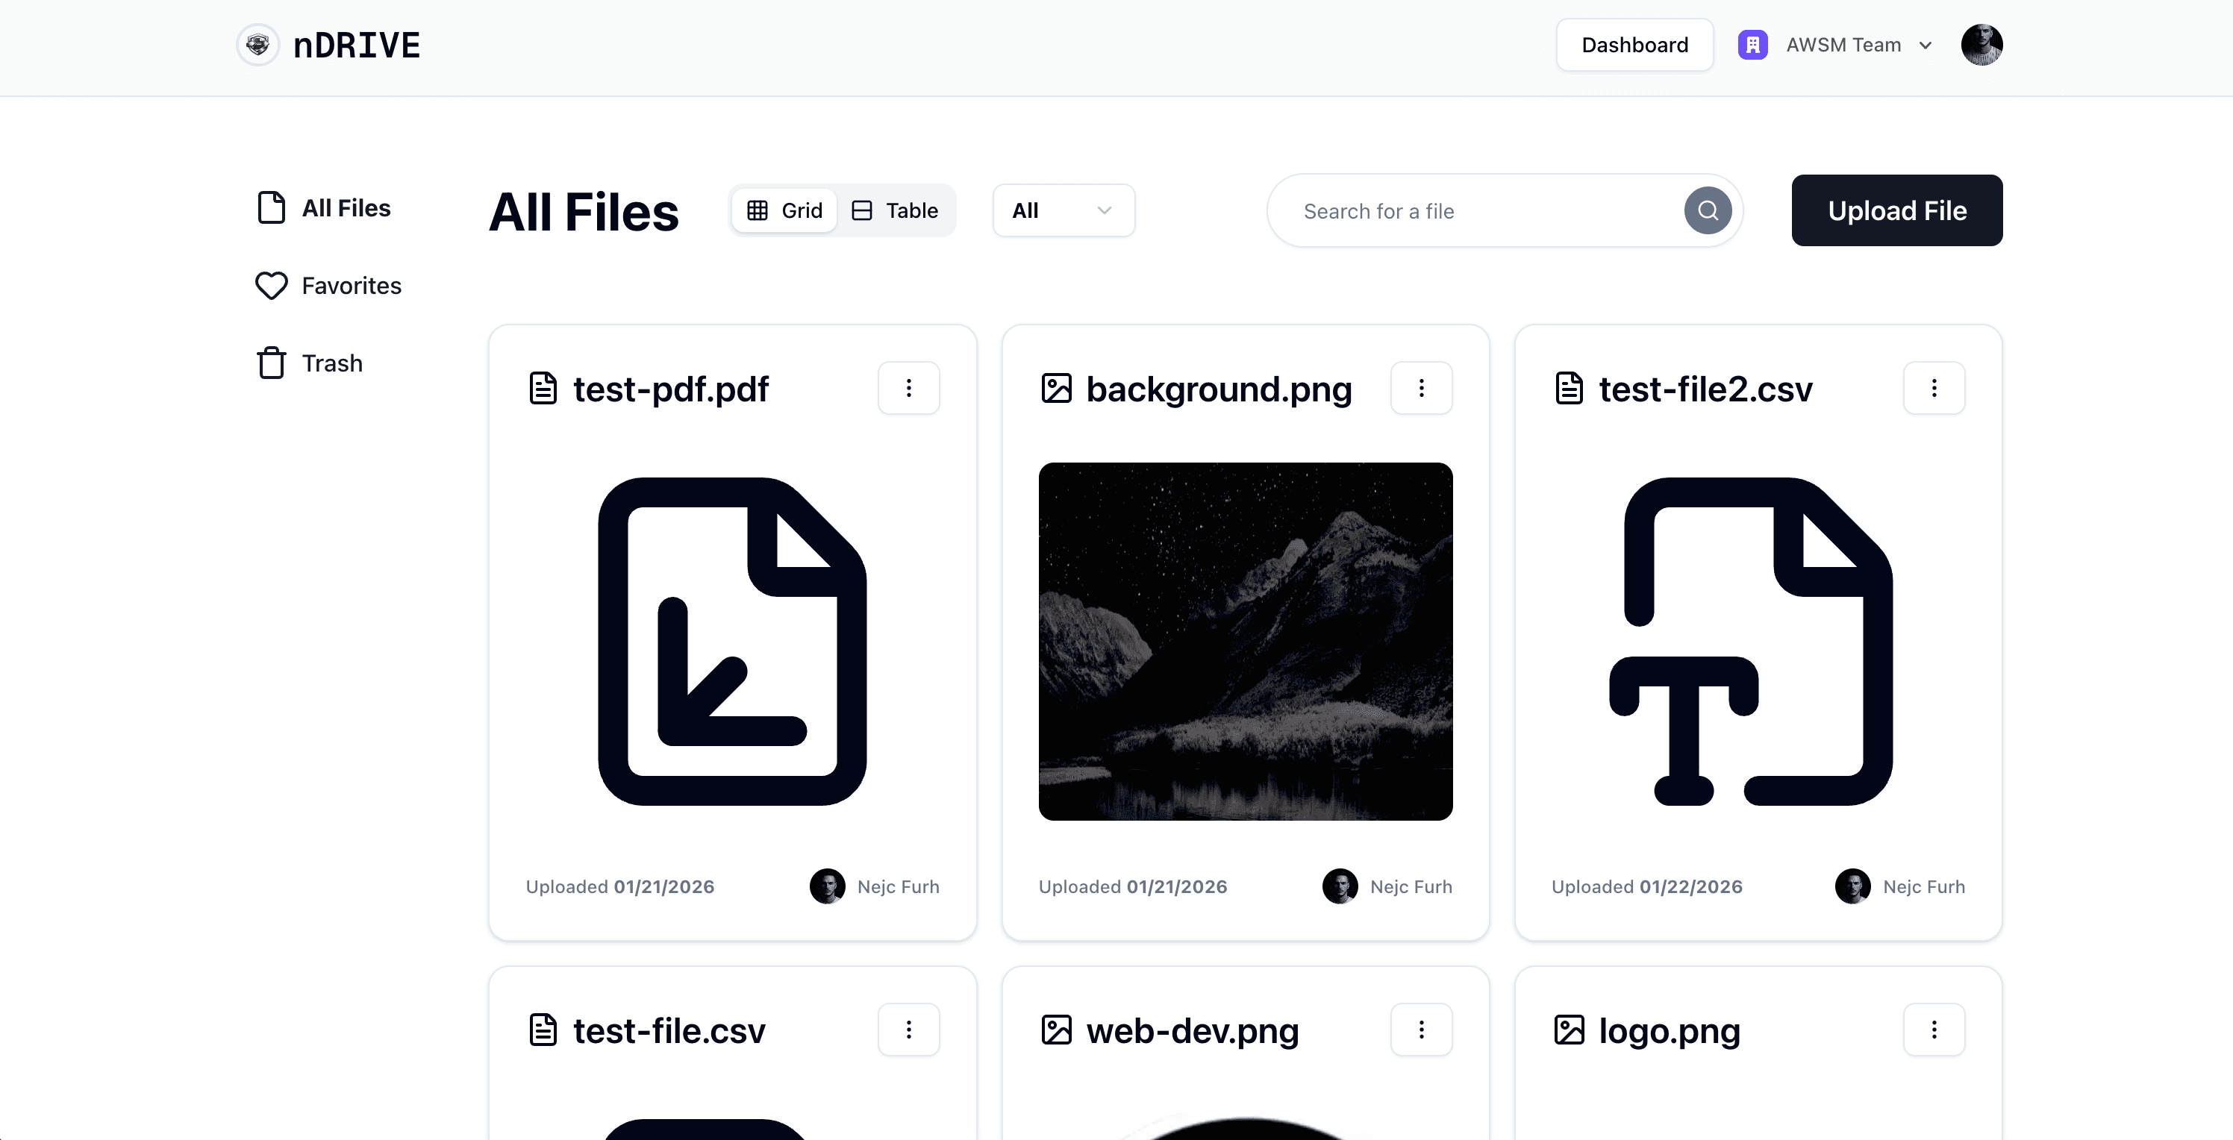The width and height of the screenshot is (2233, 1140).
Task: Open three-dot menu for web-dev.png
Action: 1421,1029
